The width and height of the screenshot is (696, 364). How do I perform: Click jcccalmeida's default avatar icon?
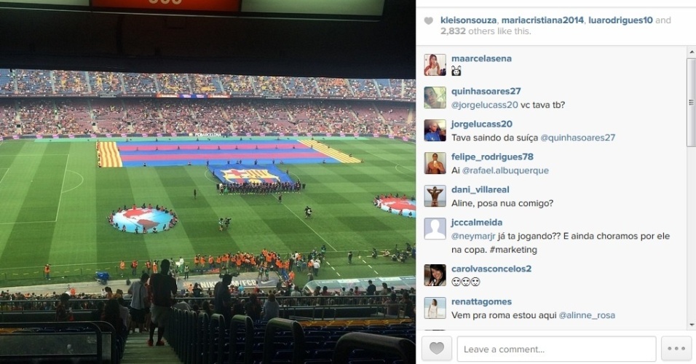click(x=435, y=229)
